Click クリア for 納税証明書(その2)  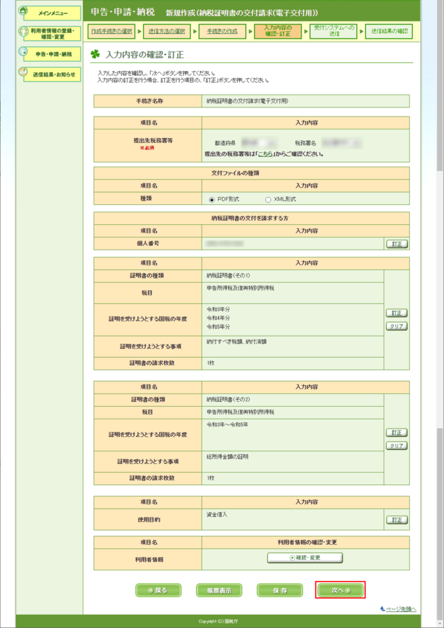click(x=397, y=445)
